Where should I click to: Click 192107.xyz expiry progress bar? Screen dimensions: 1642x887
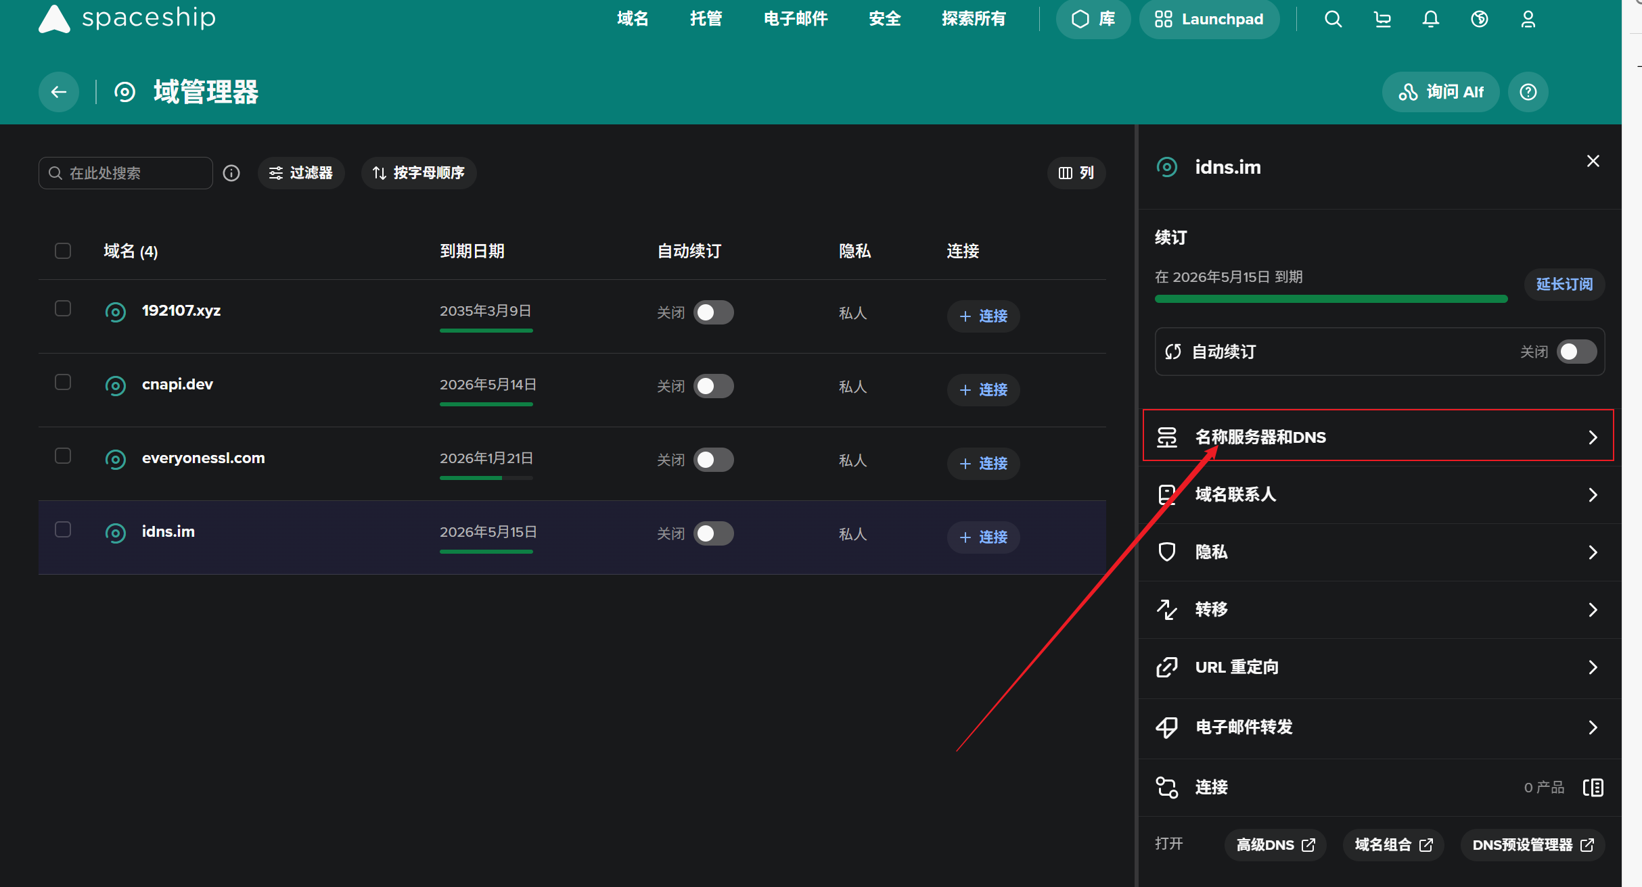click(486, 331)
